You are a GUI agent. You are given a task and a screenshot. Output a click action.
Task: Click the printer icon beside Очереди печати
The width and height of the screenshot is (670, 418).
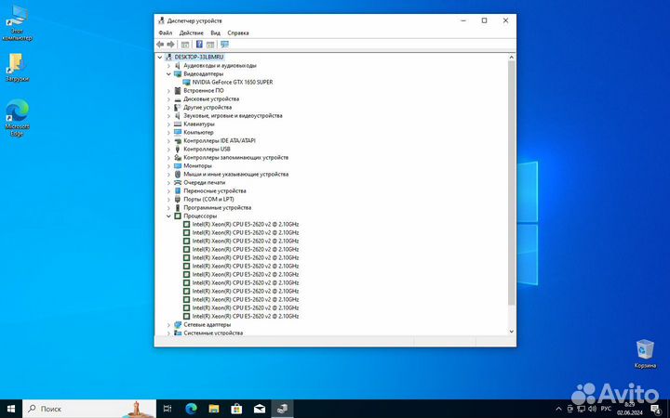click(x=178, y=182)
